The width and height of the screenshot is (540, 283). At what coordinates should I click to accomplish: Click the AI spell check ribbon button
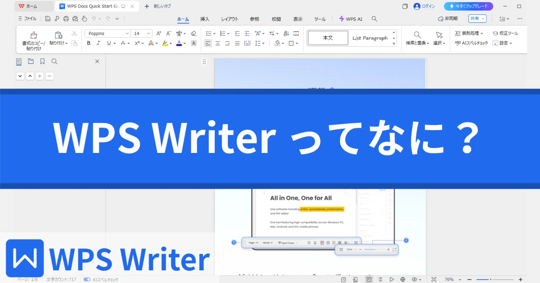[x=472, y=43]
